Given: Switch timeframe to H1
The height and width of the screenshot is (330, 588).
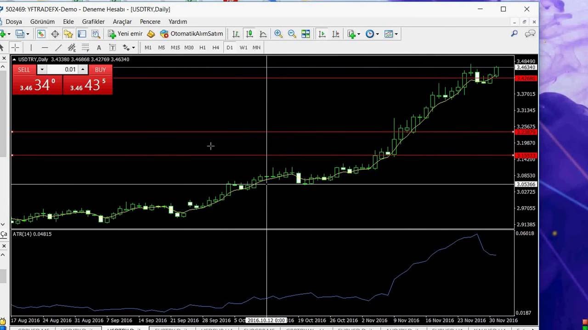Looking at the screenshot, I should click(203, 48).
